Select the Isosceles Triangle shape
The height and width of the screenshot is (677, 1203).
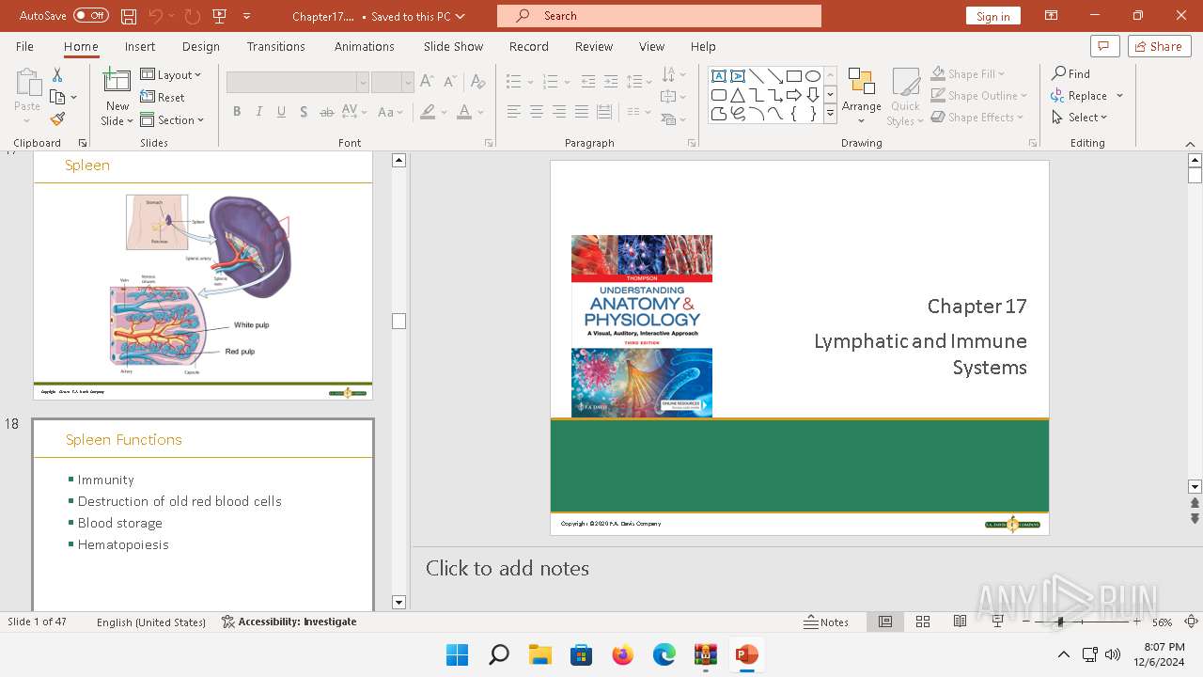(x=738, y=95)
